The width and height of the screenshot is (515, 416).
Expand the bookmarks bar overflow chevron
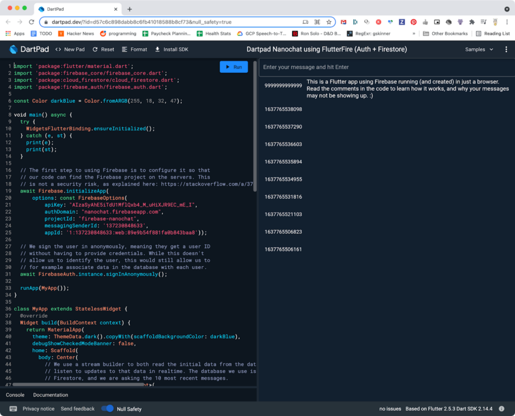[x=414, y=34]
